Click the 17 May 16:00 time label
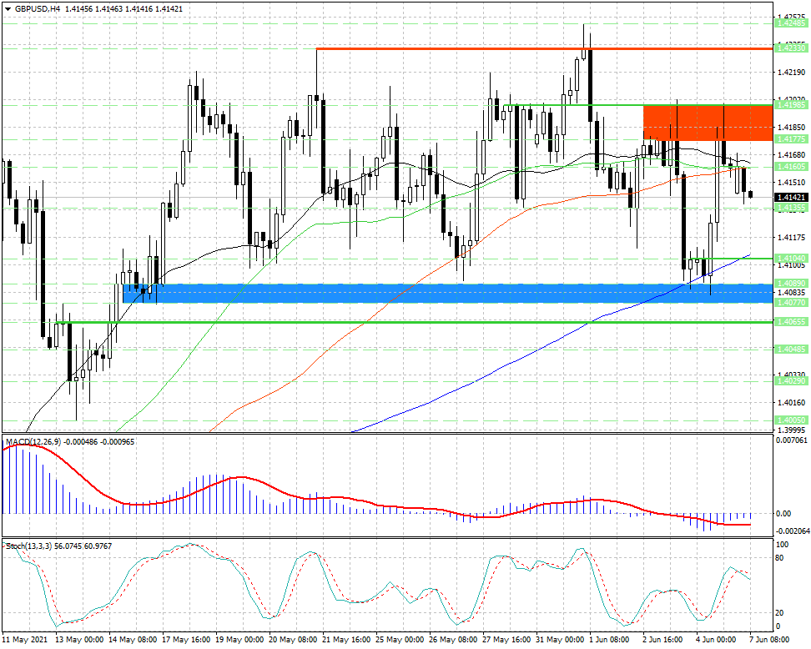The width and height of the screenshot is (811, 649). point(186,640)
